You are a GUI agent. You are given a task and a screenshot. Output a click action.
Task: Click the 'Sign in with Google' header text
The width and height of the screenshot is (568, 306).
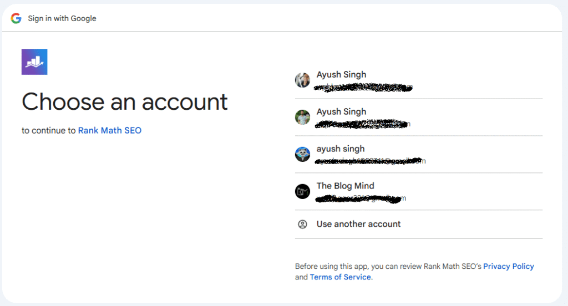coord(62,18)
